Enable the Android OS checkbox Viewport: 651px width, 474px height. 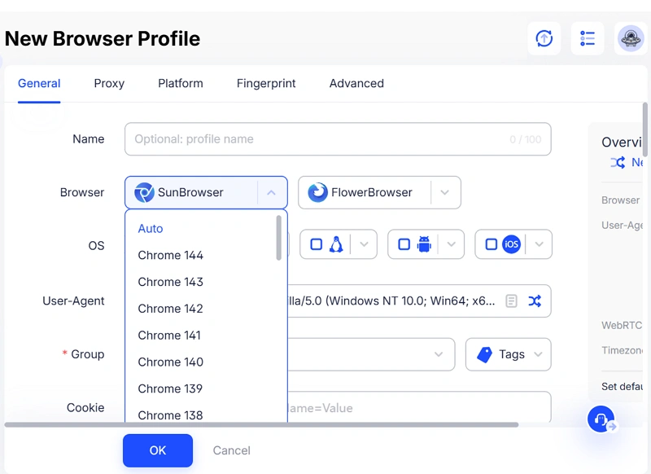(x=404, y=244)
